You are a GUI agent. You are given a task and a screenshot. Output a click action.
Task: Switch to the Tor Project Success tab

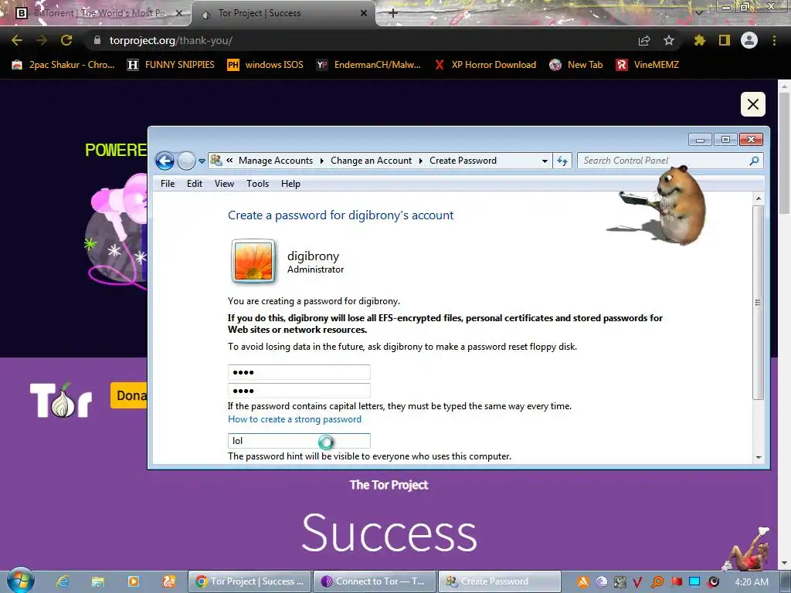[283, 13]
